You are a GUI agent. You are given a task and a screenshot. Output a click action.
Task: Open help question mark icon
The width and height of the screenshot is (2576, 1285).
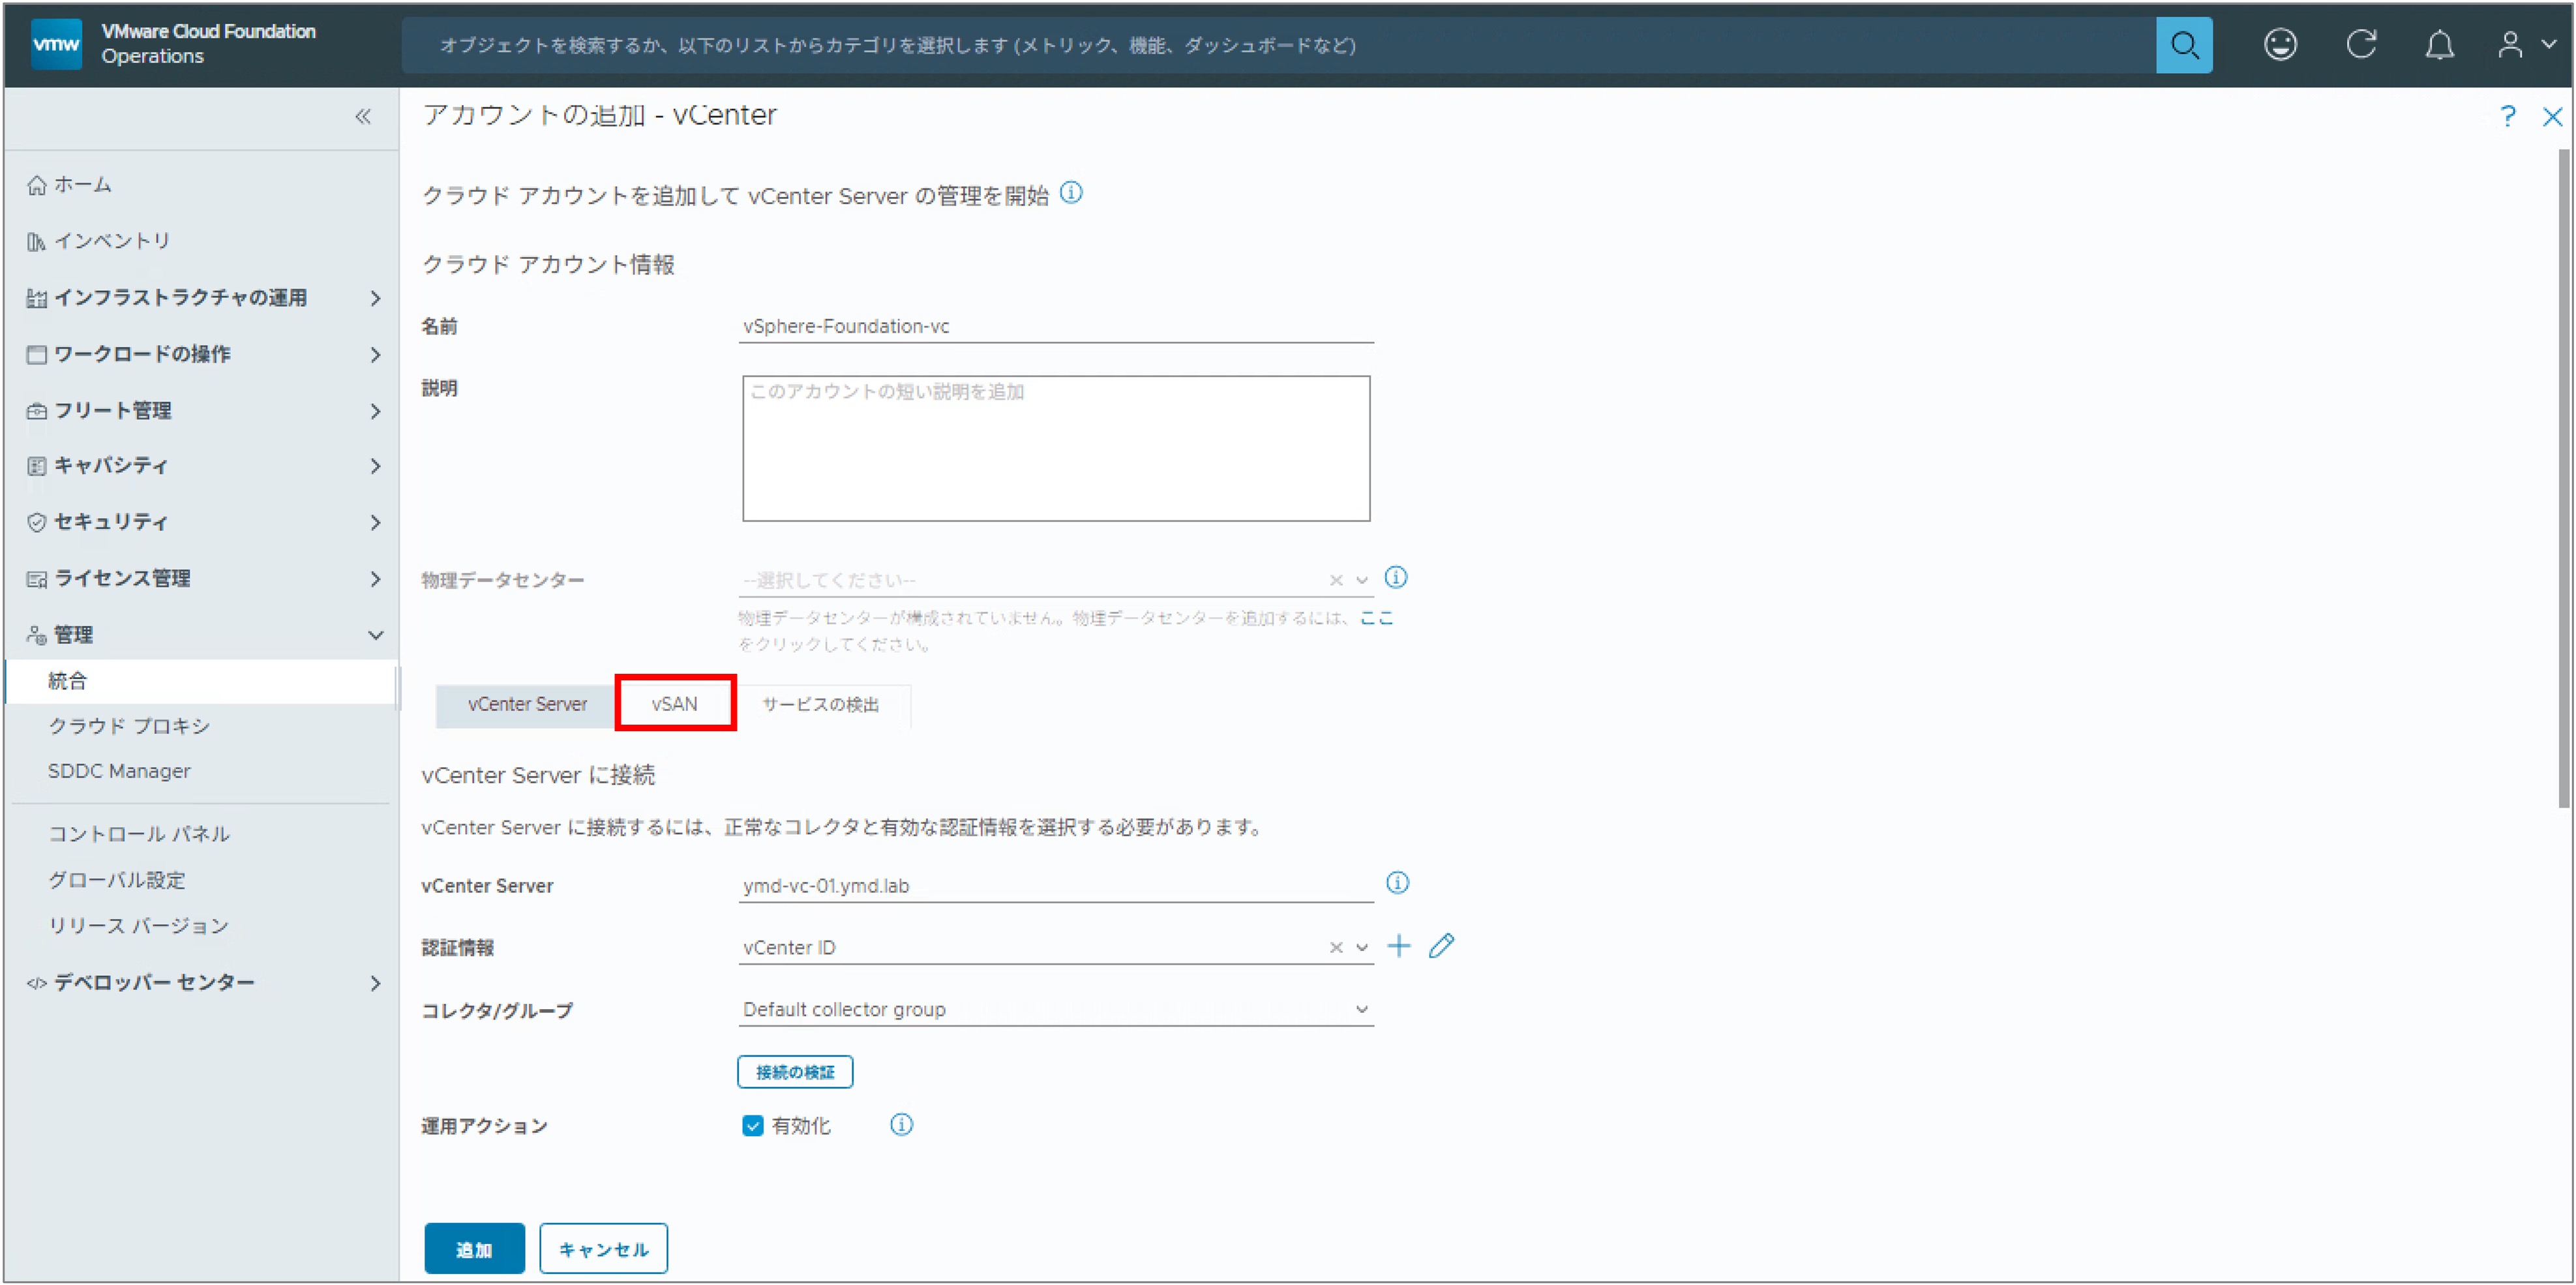click(2507, 116)
